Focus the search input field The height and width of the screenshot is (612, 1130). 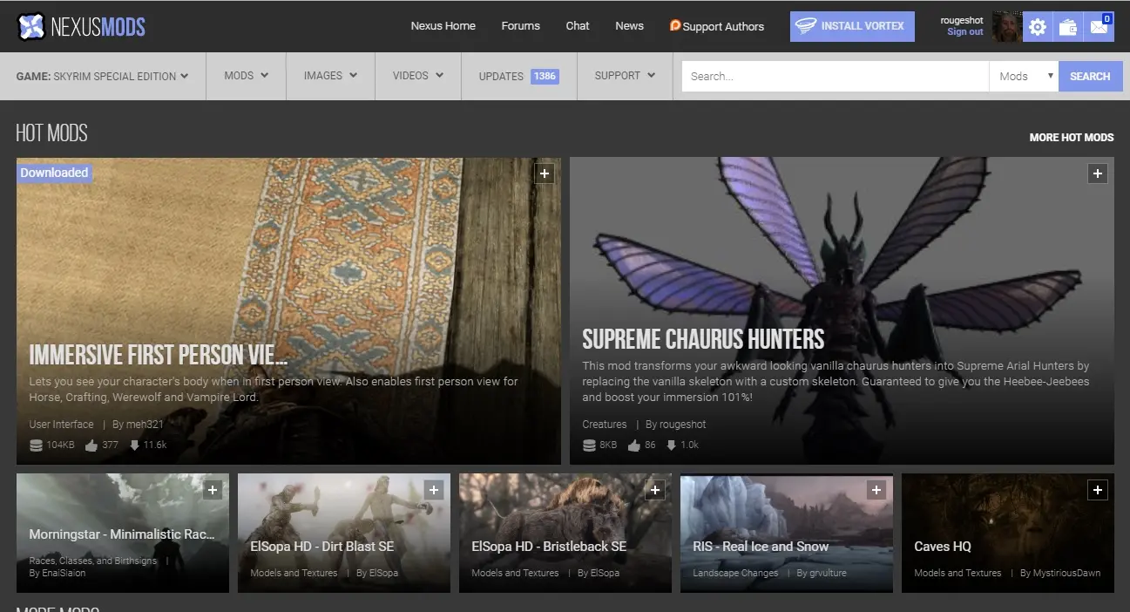[836, 76]
